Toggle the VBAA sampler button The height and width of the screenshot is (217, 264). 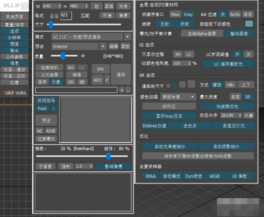point(150,176)
